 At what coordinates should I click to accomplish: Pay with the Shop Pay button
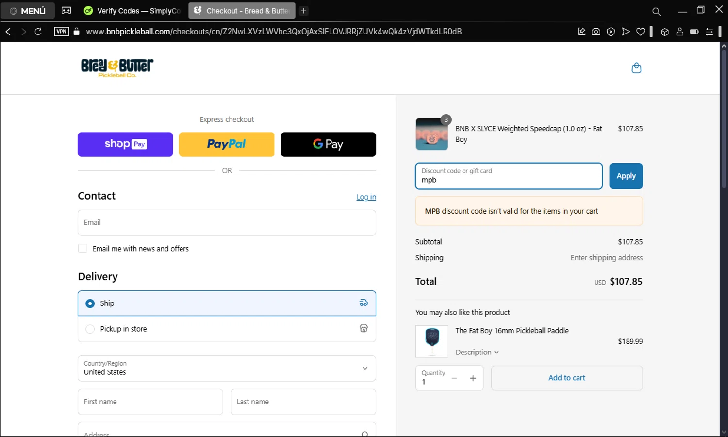[x=125, y=144]
